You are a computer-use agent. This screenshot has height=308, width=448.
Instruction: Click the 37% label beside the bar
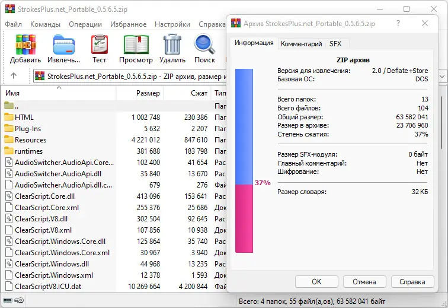pyautogui.click(x=263, y=183)
